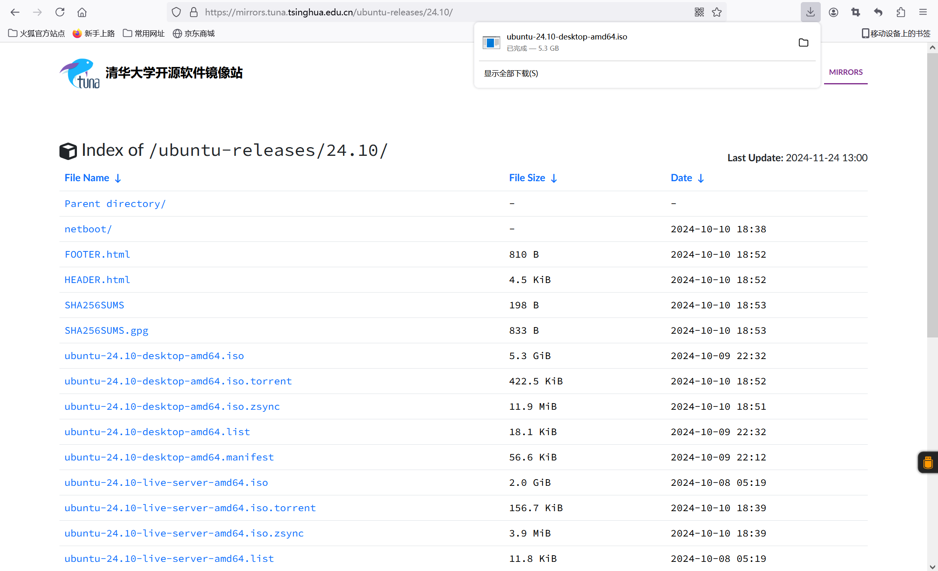Screen dimensions: 938x571
Task: Open Firefox account icon
Action: 833,12
